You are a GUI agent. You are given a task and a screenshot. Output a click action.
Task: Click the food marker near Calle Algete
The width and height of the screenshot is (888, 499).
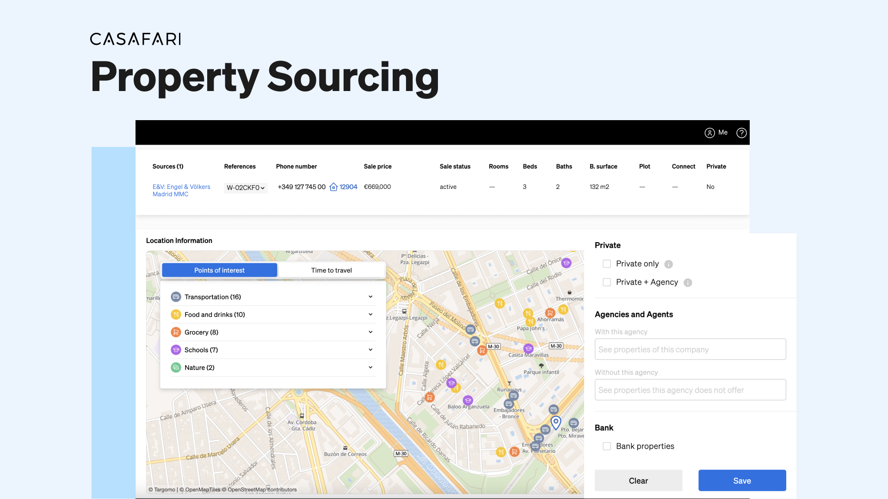click(441, 365)
